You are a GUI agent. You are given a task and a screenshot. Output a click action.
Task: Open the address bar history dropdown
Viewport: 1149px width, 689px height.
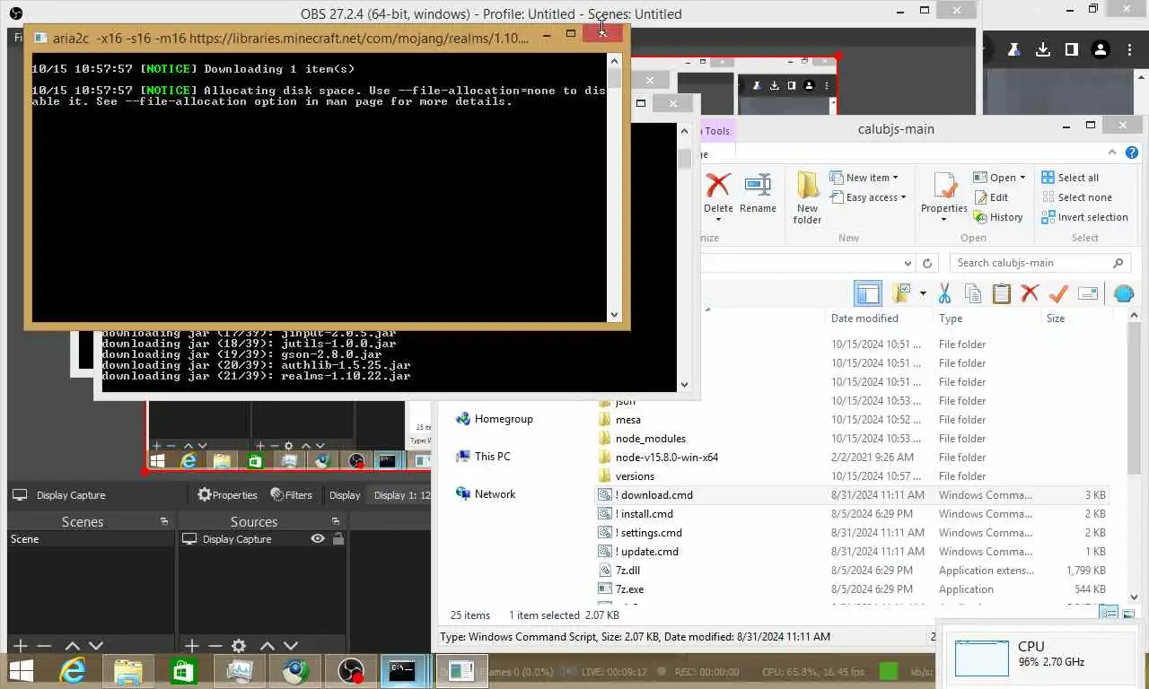point(908,263)
